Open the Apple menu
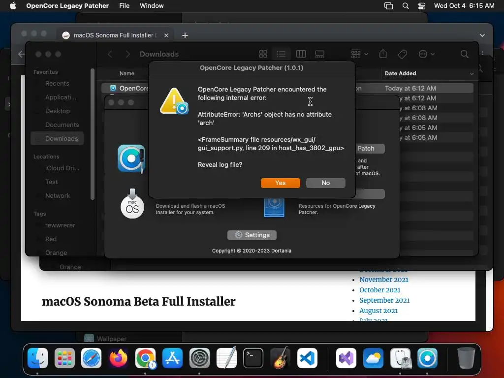This screenshot has height=378, width=504. pos(13,6)
